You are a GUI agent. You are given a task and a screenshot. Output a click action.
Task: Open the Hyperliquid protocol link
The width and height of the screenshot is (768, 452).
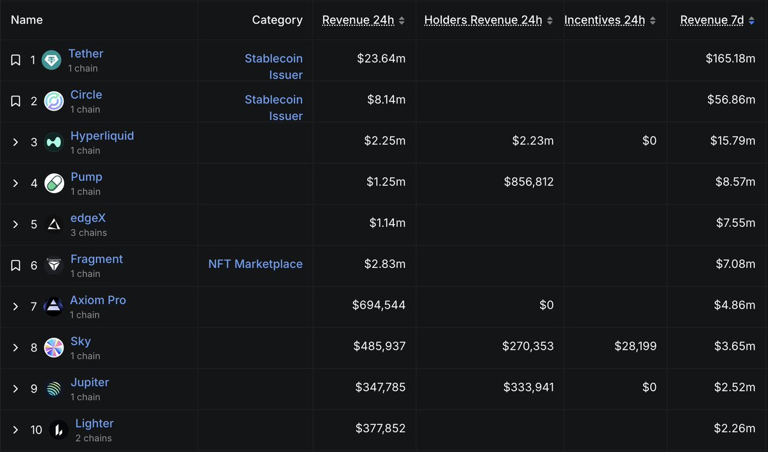pyautogui.click(x=102, y=136)
